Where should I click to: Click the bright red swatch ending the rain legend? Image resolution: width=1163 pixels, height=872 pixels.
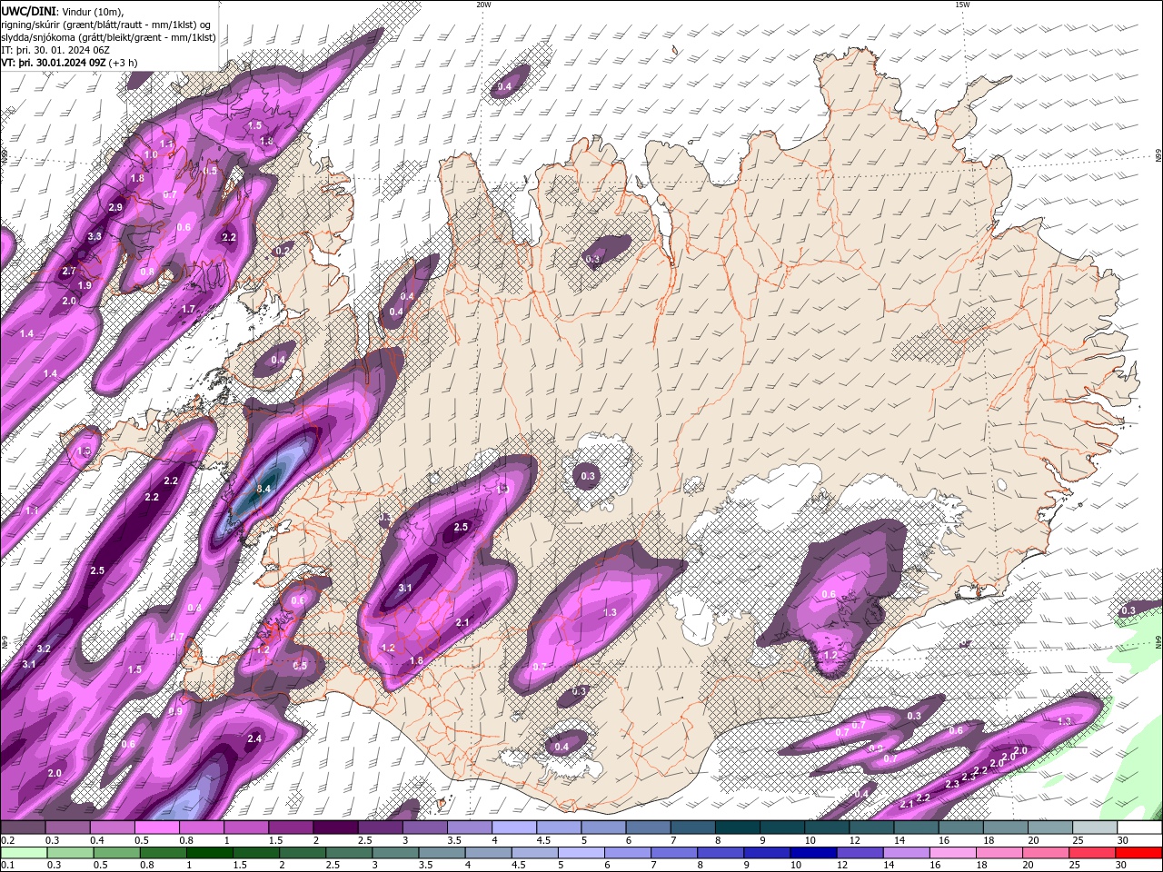point(1139,852)
